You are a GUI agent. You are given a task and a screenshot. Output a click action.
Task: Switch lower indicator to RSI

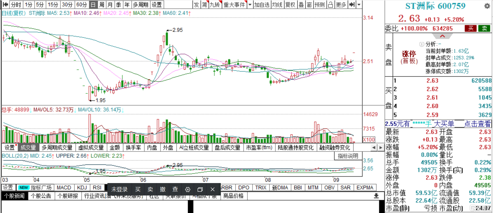[x=97, y=188]
